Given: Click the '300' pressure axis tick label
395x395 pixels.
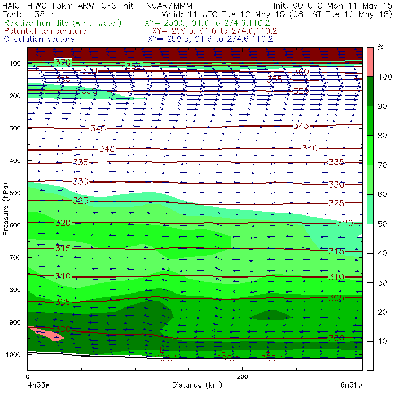Looking at the screenshot, I should coord(15,128).
